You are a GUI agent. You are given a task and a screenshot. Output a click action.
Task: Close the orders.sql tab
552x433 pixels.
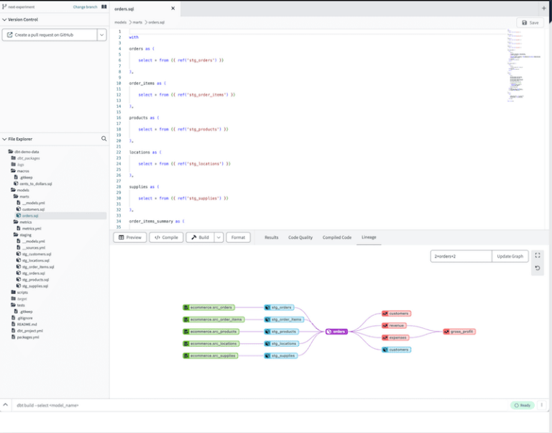coord(172,9)
